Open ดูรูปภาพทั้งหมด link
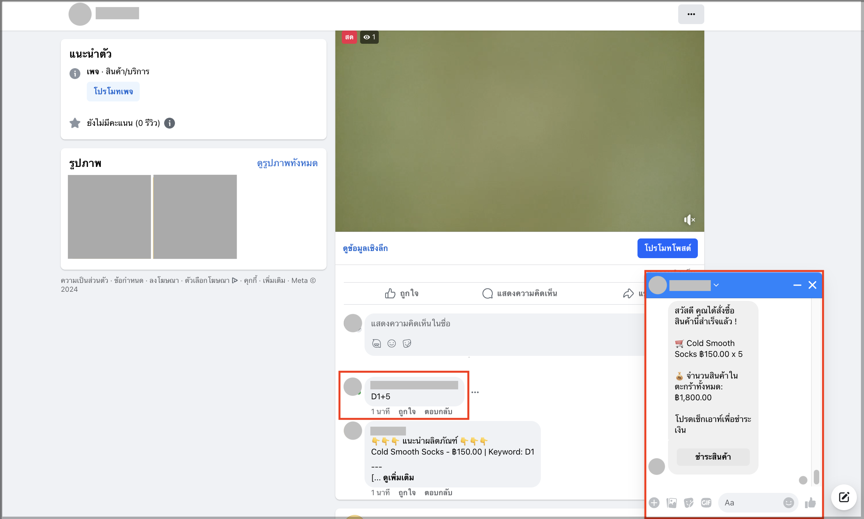 287,163
